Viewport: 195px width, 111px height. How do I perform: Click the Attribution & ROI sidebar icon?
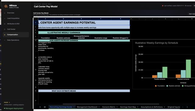coord(5,24)
